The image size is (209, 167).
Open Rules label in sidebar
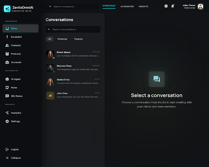14,88
